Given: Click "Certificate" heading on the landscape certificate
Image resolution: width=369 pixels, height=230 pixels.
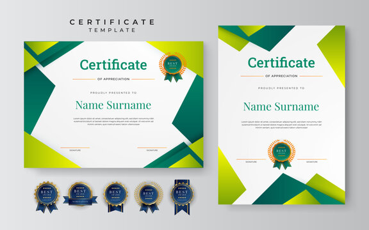Looking at the screenshot, I should click(113, 65).
